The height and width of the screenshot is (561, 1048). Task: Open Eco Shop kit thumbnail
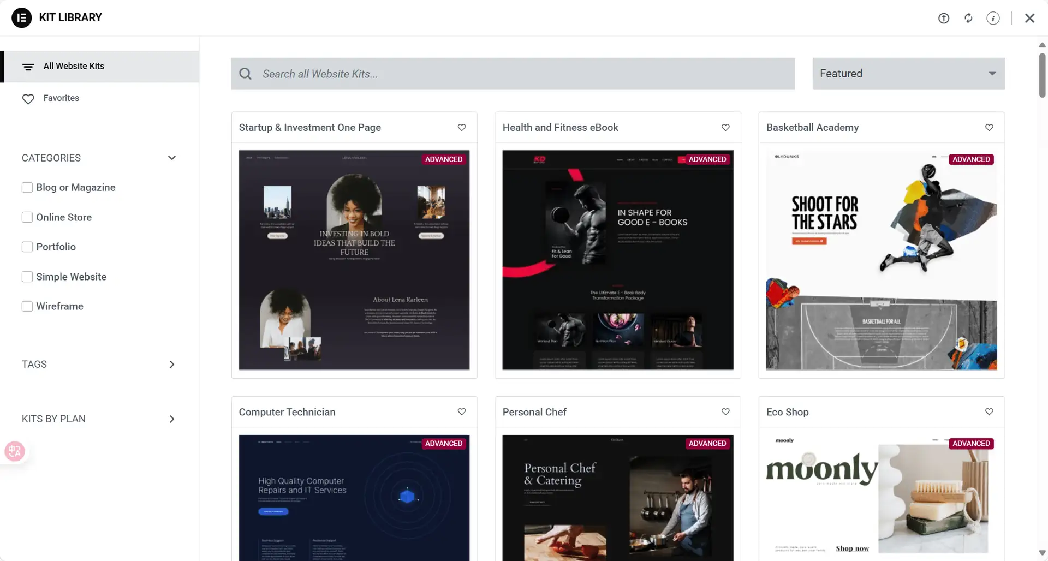882,498
